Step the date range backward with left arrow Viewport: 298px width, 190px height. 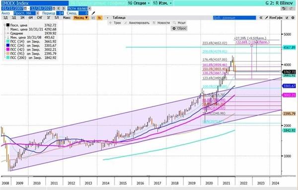pyautogui.click(x=59, y=8)
